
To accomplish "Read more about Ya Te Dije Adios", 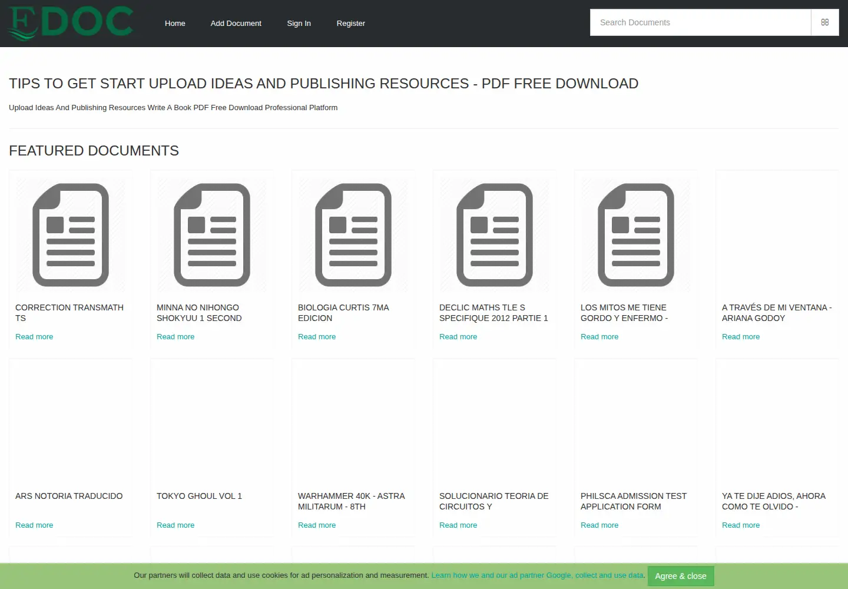I will click(741, 525).
